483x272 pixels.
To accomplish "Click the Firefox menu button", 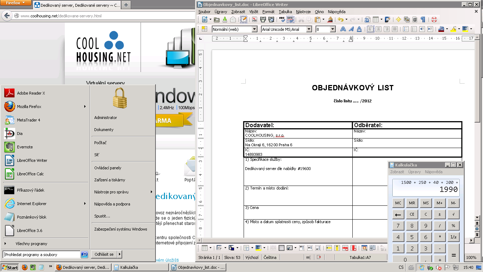I will [x=16, y=3].
